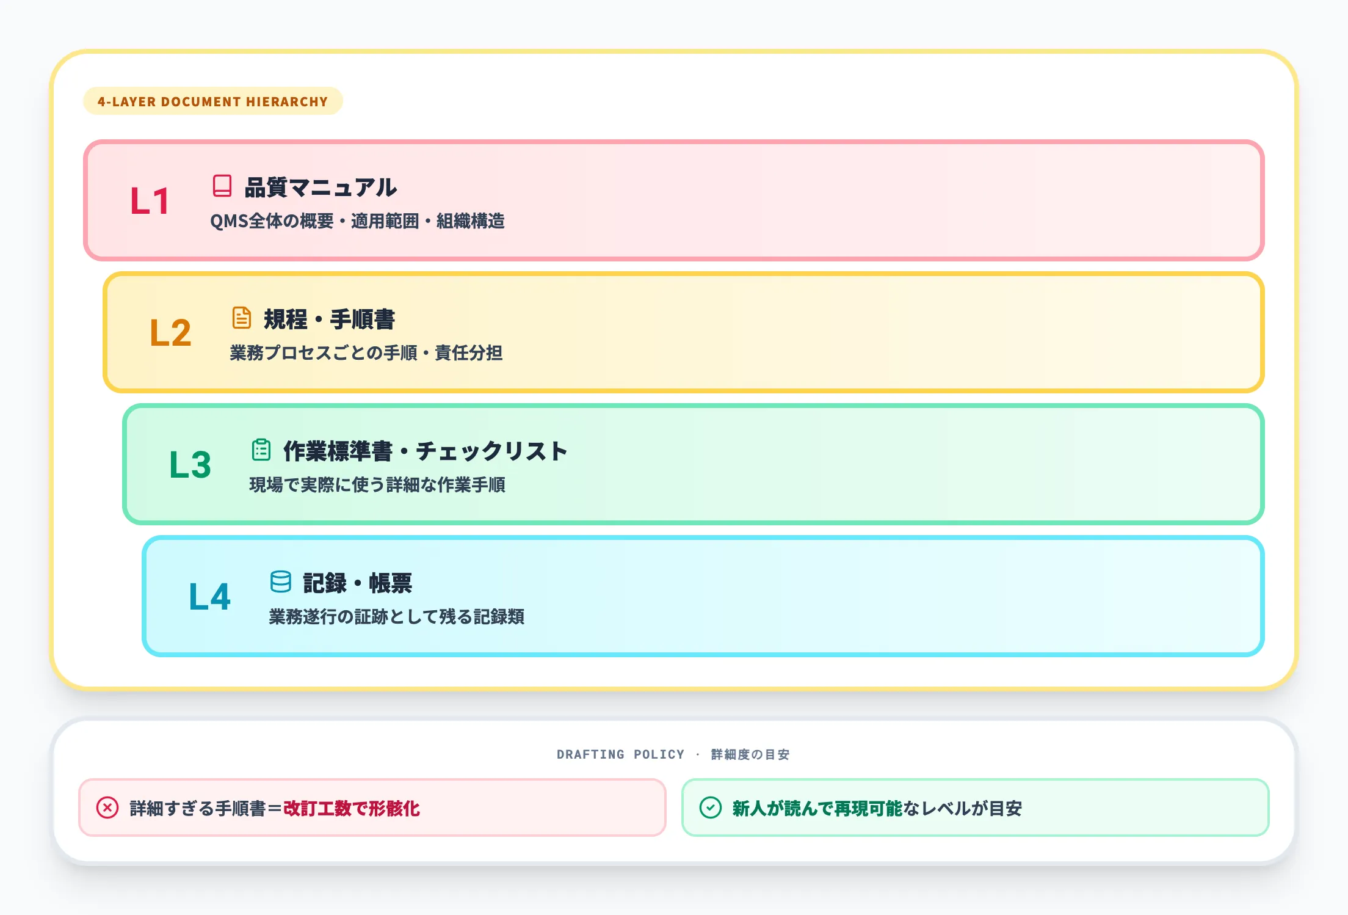Select the L4 level indicator

coord(208,596)
